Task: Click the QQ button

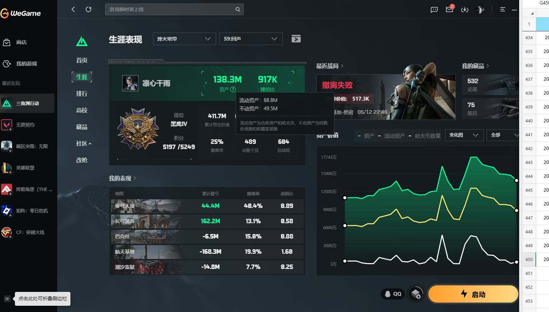Action: pos(393,294)
